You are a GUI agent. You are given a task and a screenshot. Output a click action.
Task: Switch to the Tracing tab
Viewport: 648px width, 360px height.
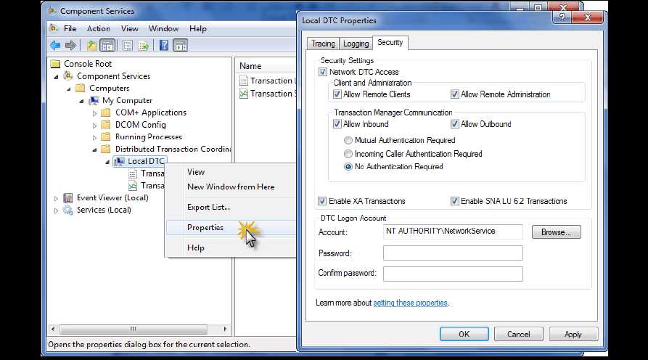point(323,44)
